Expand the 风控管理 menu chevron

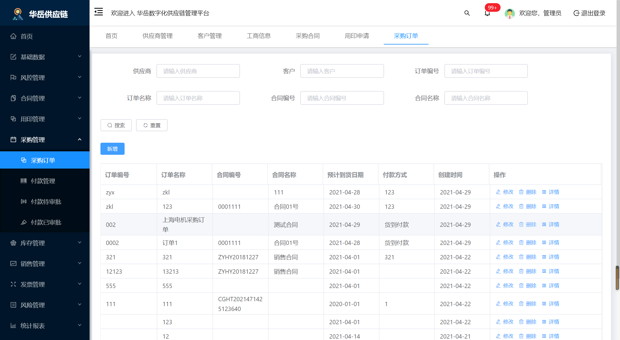[80, 77]
